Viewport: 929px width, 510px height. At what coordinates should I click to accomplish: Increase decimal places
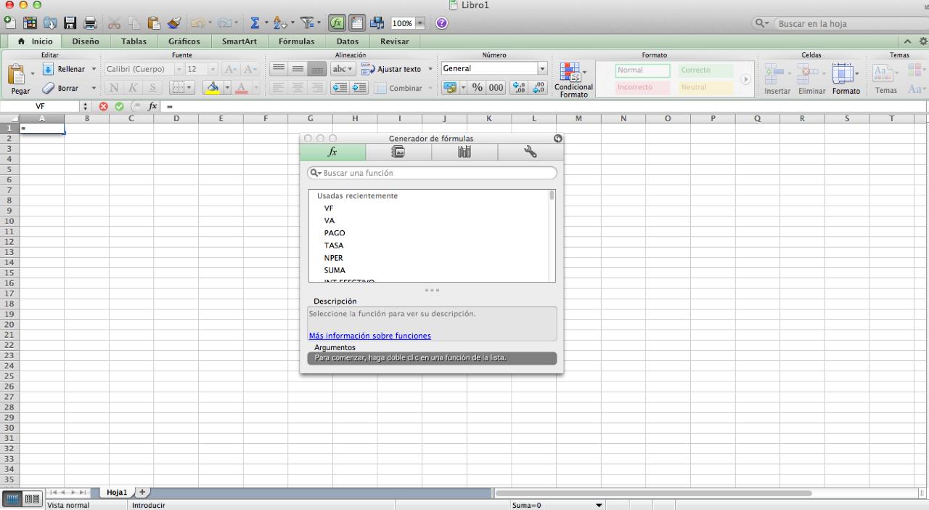click(x=519, y=88)
